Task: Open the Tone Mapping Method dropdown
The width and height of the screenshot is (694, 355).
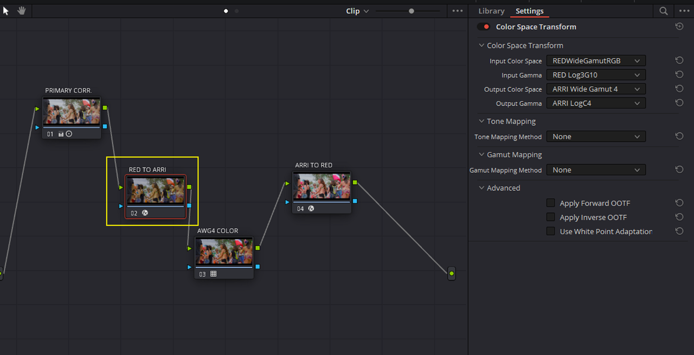Action: [596, 137]
